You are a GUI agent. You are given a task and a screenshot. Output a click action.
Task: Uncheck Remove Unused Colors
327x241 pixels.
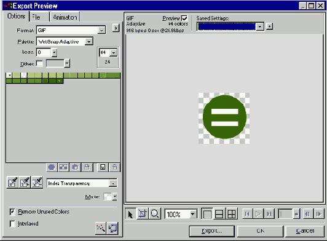click(x=12, y=212)
